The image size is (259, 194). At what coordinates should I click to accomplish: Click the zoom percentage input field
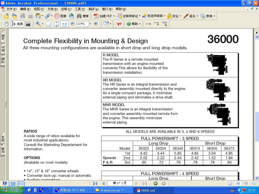(x=83, y=24)
